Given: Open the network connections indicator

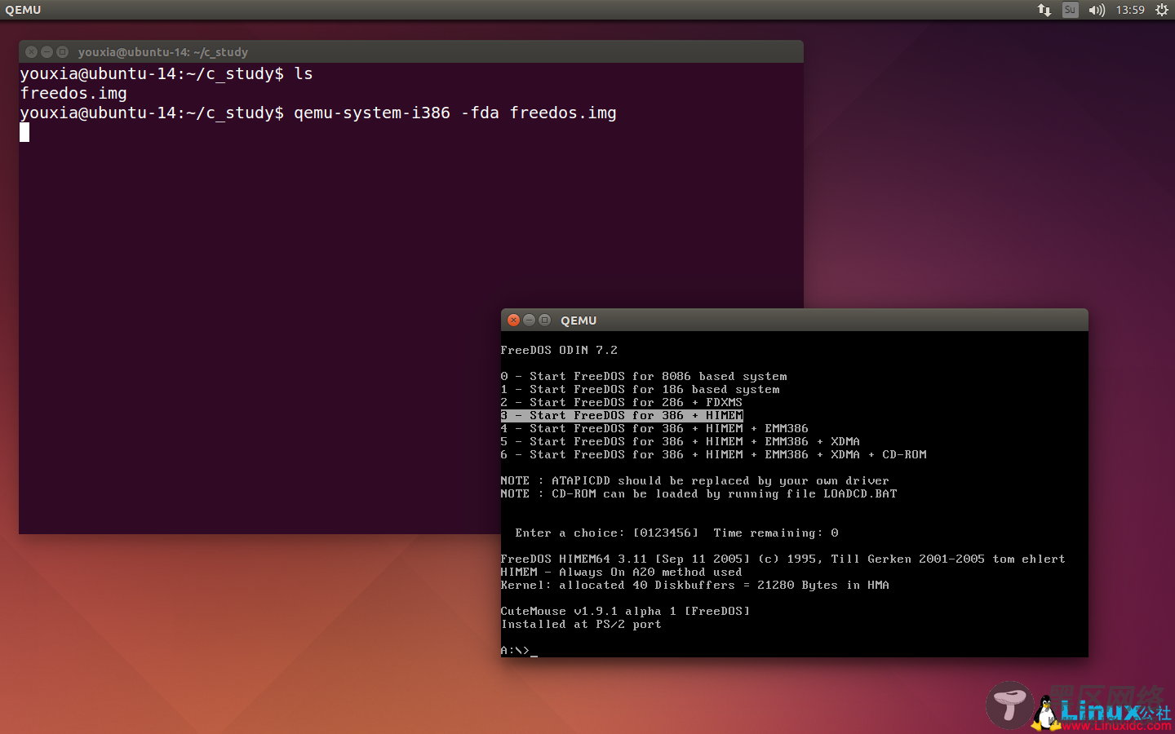Looking at the screenshot, I should (x=1044, y=10).
